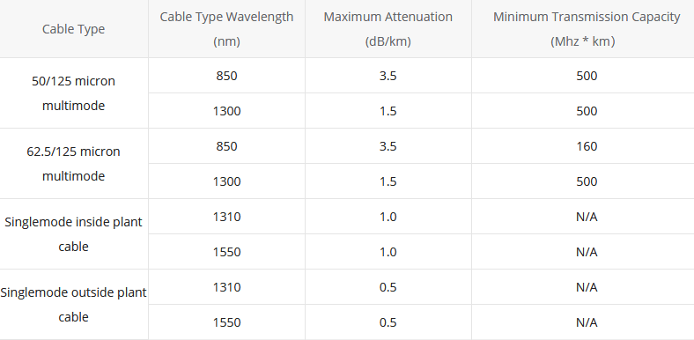
Task: Select the Cable Type Wavelength (nm) header
Action: point(226,29)
